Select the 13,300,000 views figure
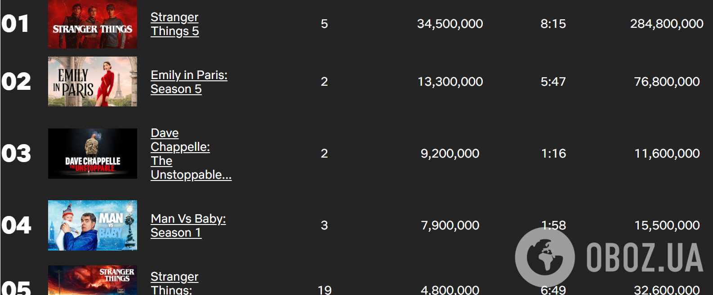 pos(450,82)
